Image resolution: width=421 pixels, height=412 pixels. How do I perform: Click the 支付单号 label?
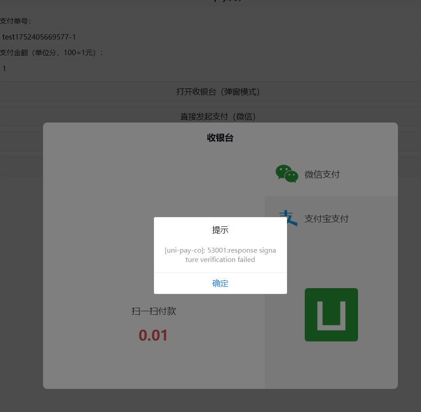point(15,21)
